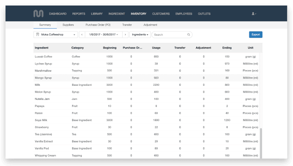Image resolution: width=293 pixels, height=166 pixels.
Task: Go to previous date range arrow
Action: 82,35
